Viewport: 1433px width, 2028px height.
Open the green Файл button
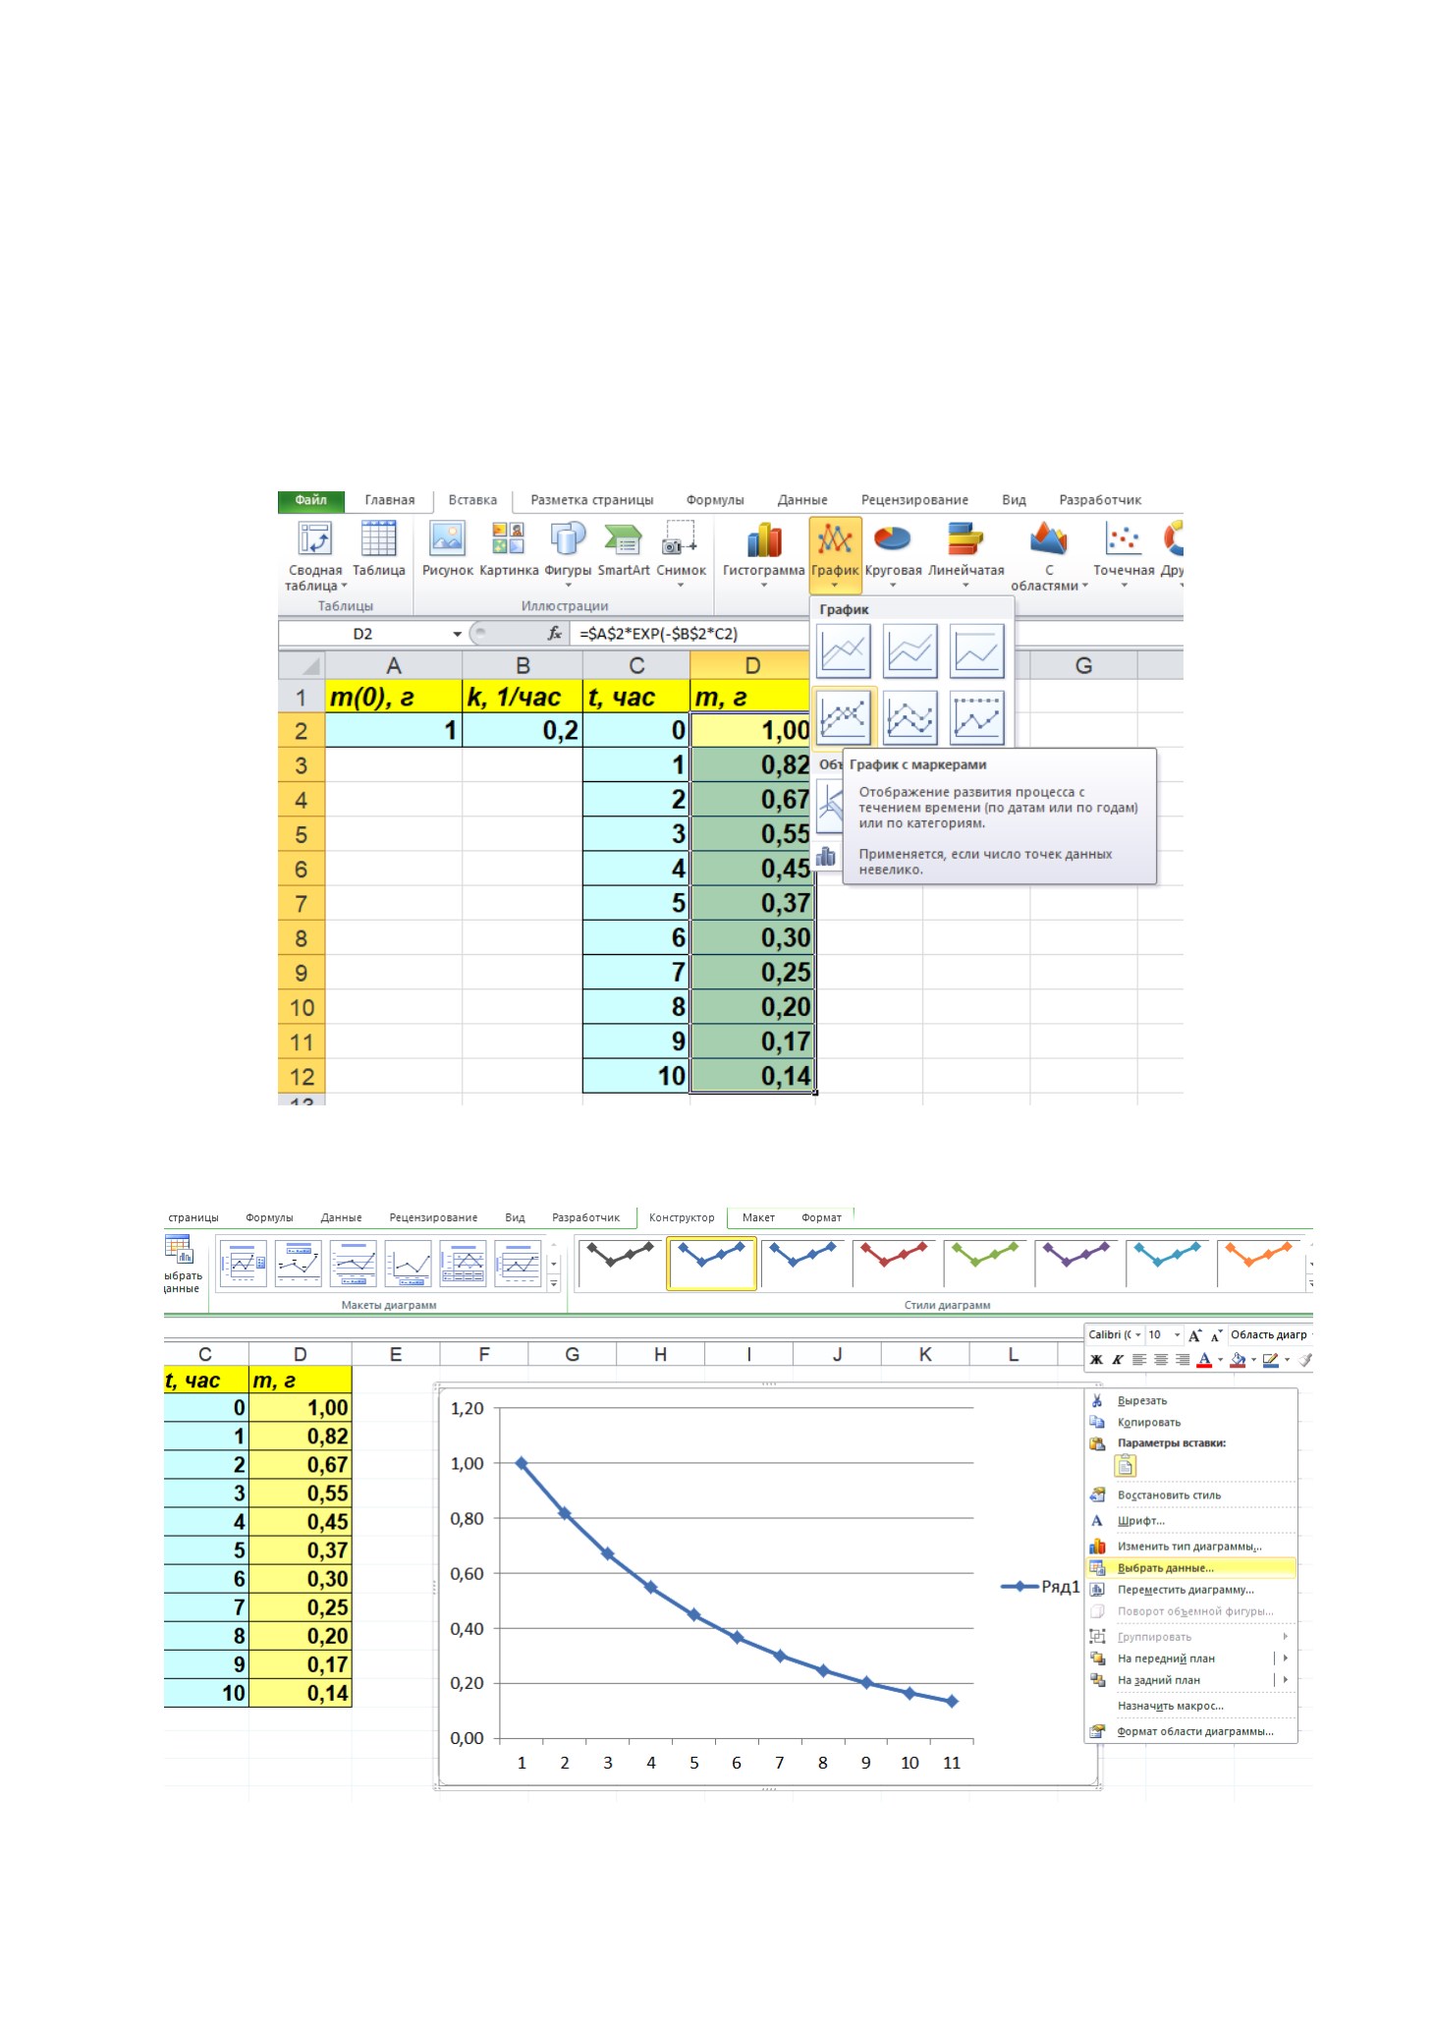(311, 500)
